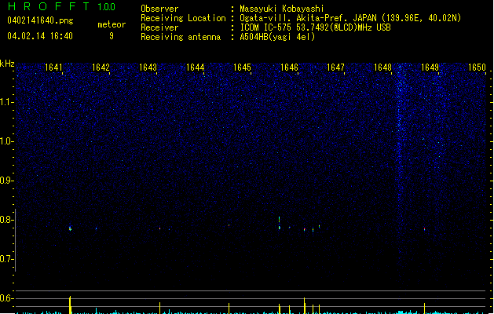Click the 1643 time axis label
The width and height of the screenshot is (494, 314).
coord(148,68)
